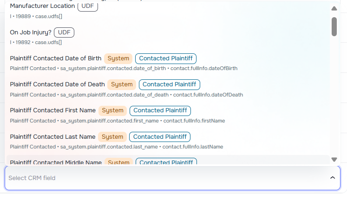Collapse the CRM field dropdown chevron
The height and width of the screenshot is (200, 347).
332,178
